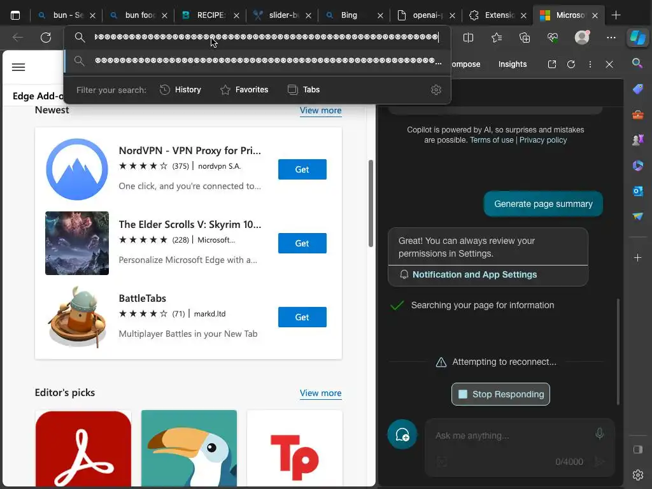Open Edge Add-ons hamburger menu
The image size is (652, 489).
tap(18, 67)
